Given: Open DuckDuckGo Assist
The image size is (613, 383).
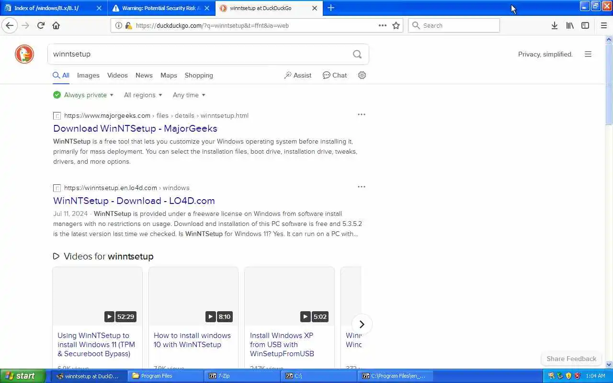Looking at the screenshot, I should point(297,75).
